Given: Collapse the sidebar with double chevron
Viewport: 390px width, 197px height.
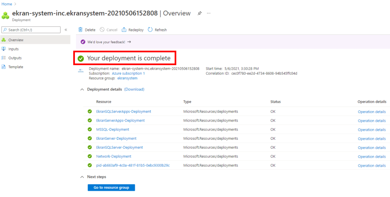Looking at the screenshot, I should coord(66,30).
